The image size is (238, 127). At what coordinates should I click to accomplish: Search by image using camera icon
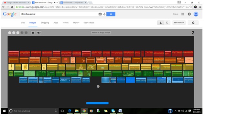coord(100,14)
